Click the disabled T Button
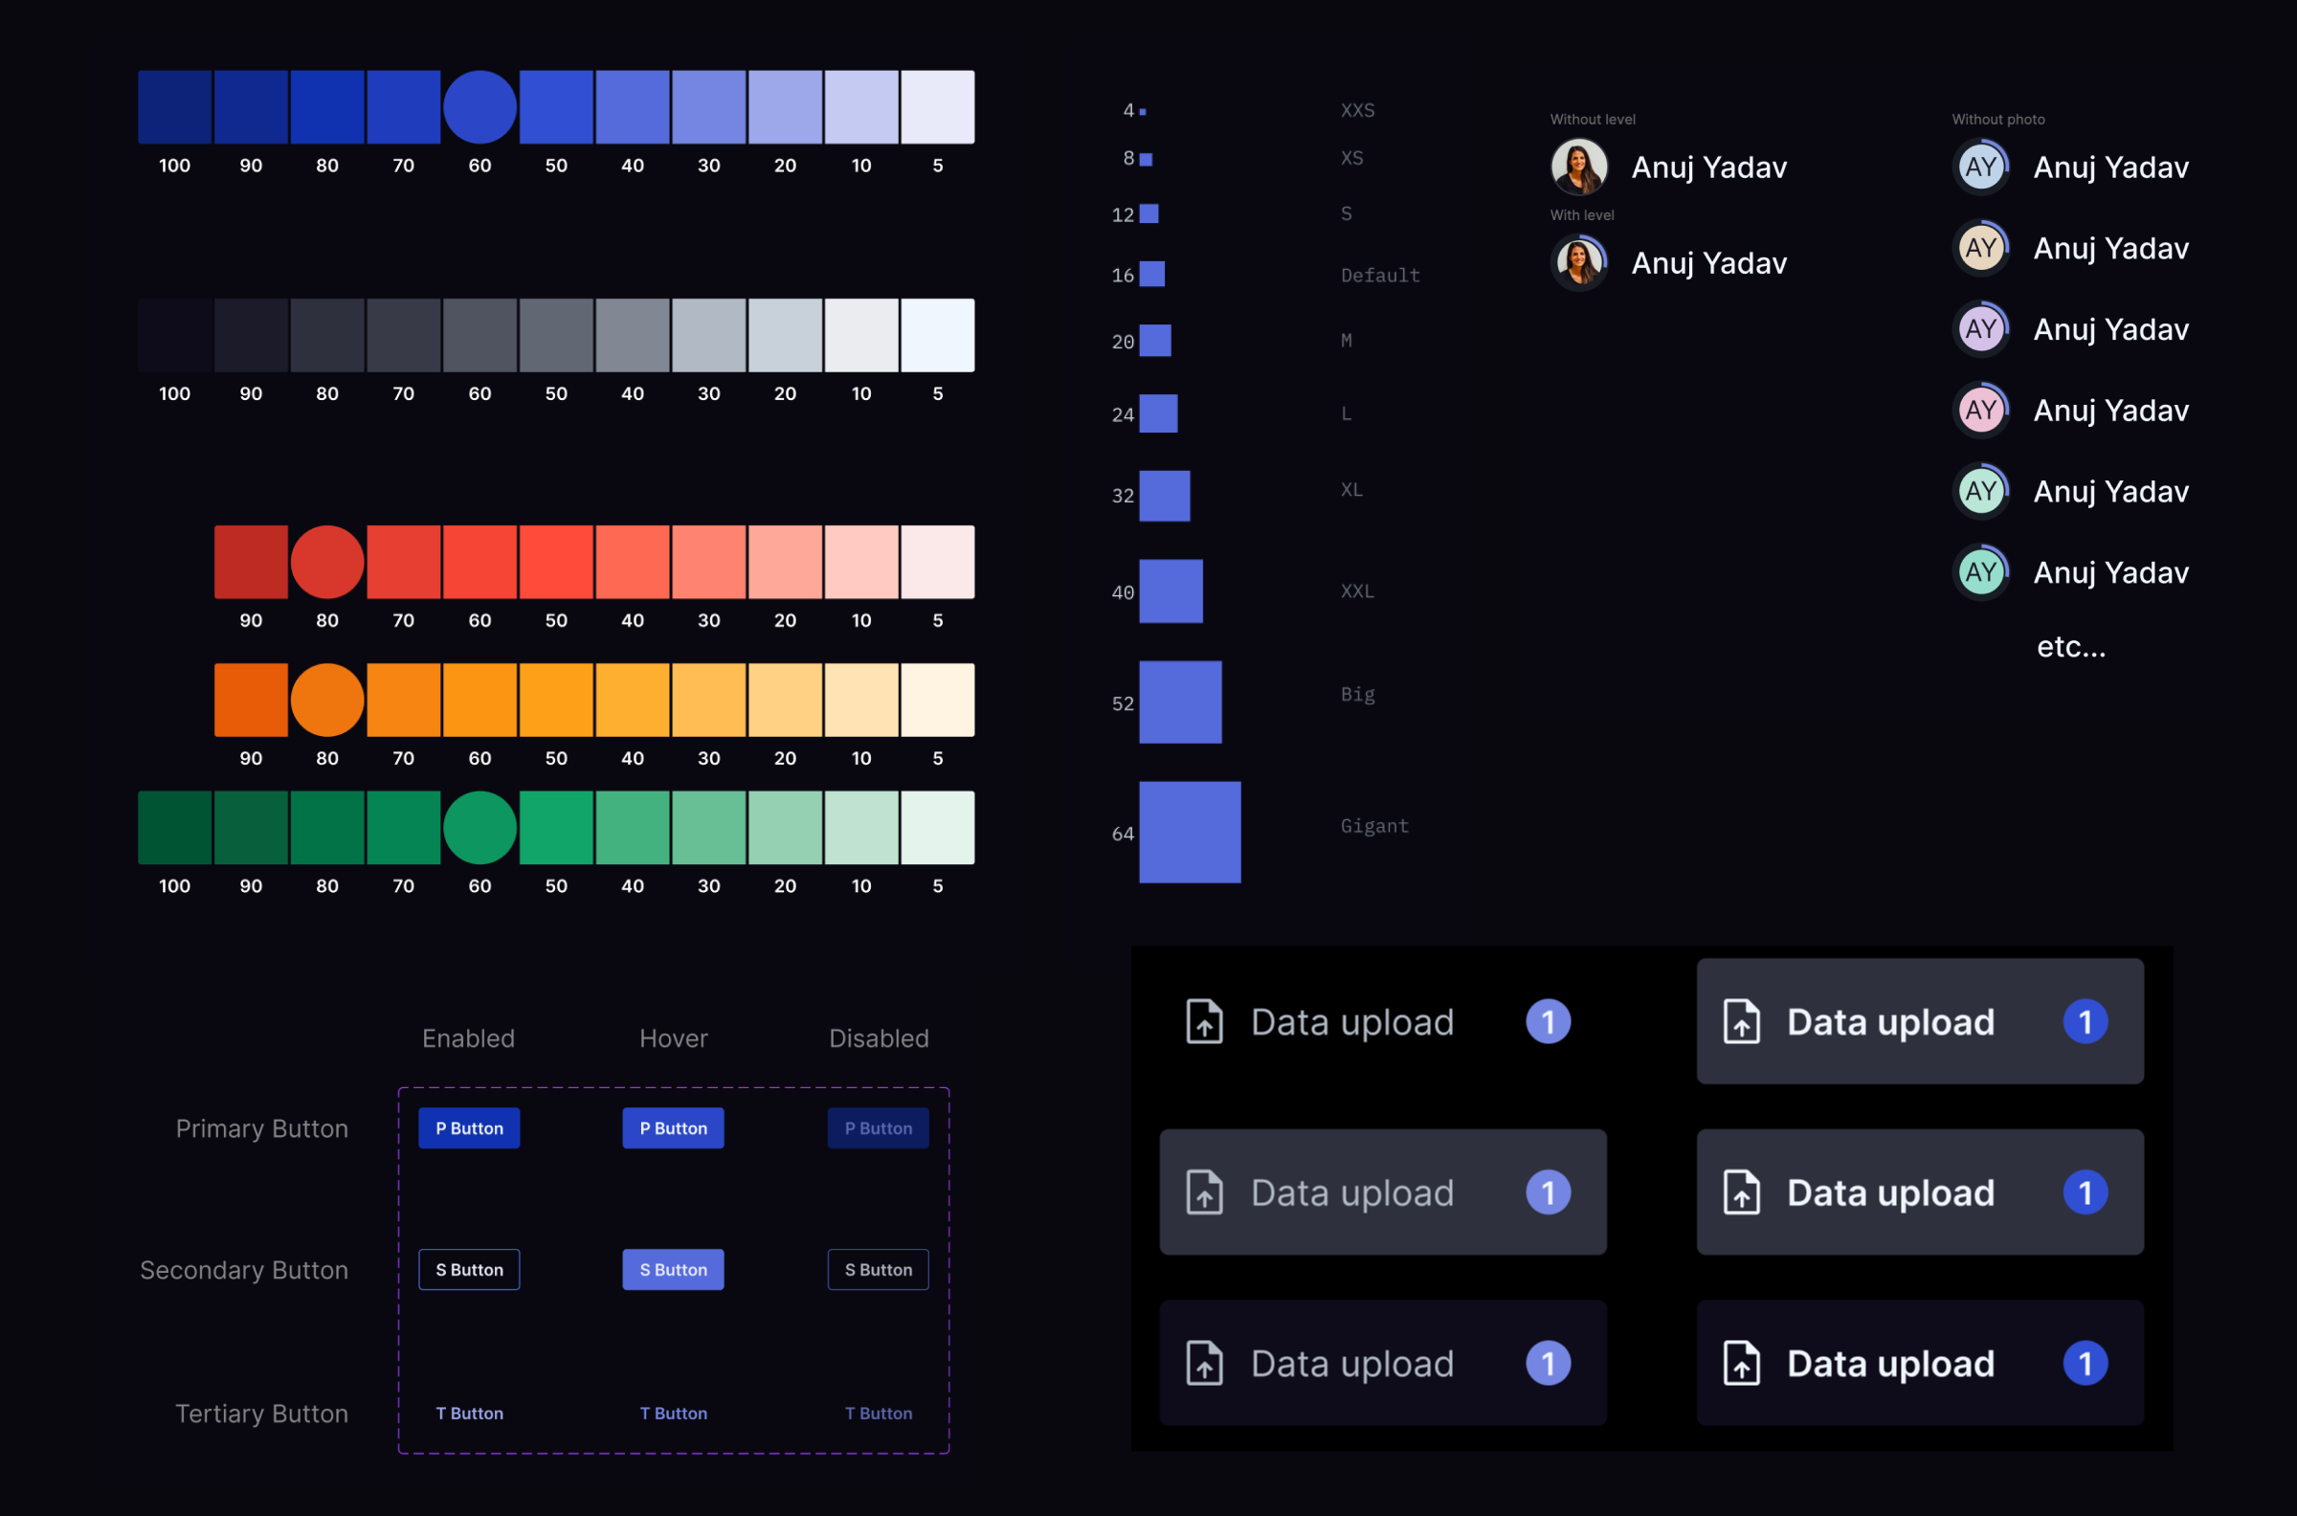Viewport: 2297px width, 1516px height. click(878, 1414)
